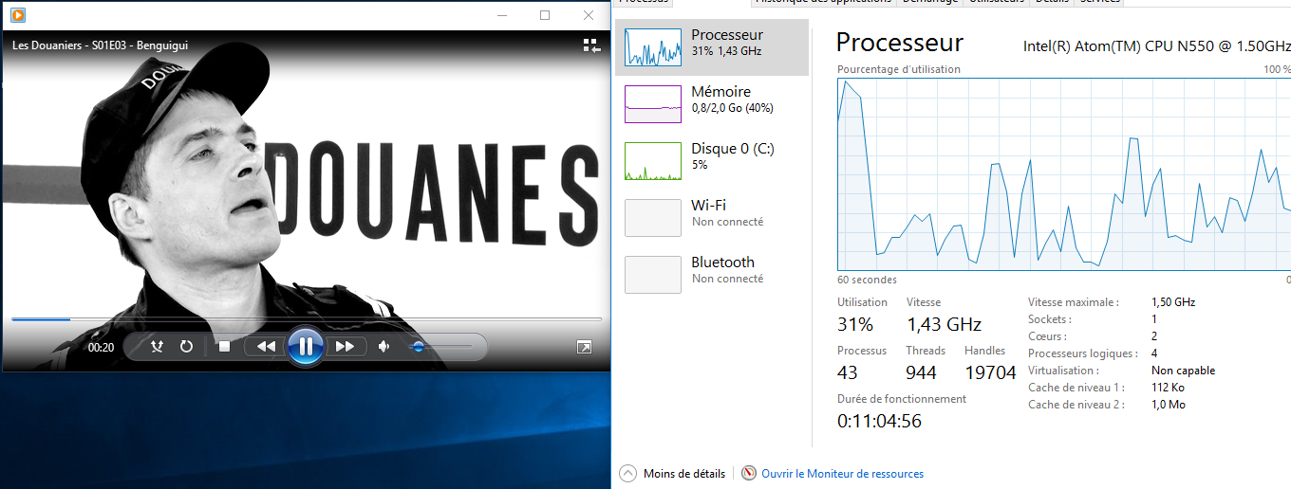1291x489 pixels.
Task: Click the Disque 0 mini graph thumbnail
Action: [x=653, y=161]
